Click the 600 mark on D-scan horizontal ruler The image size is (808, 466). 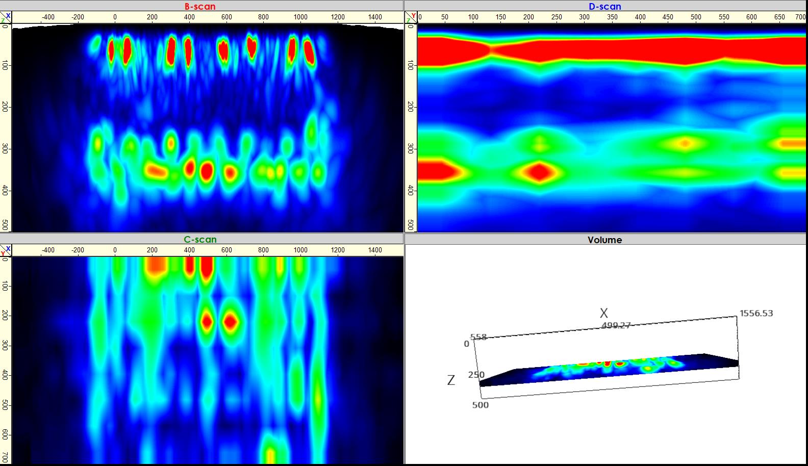pos(751,17)
